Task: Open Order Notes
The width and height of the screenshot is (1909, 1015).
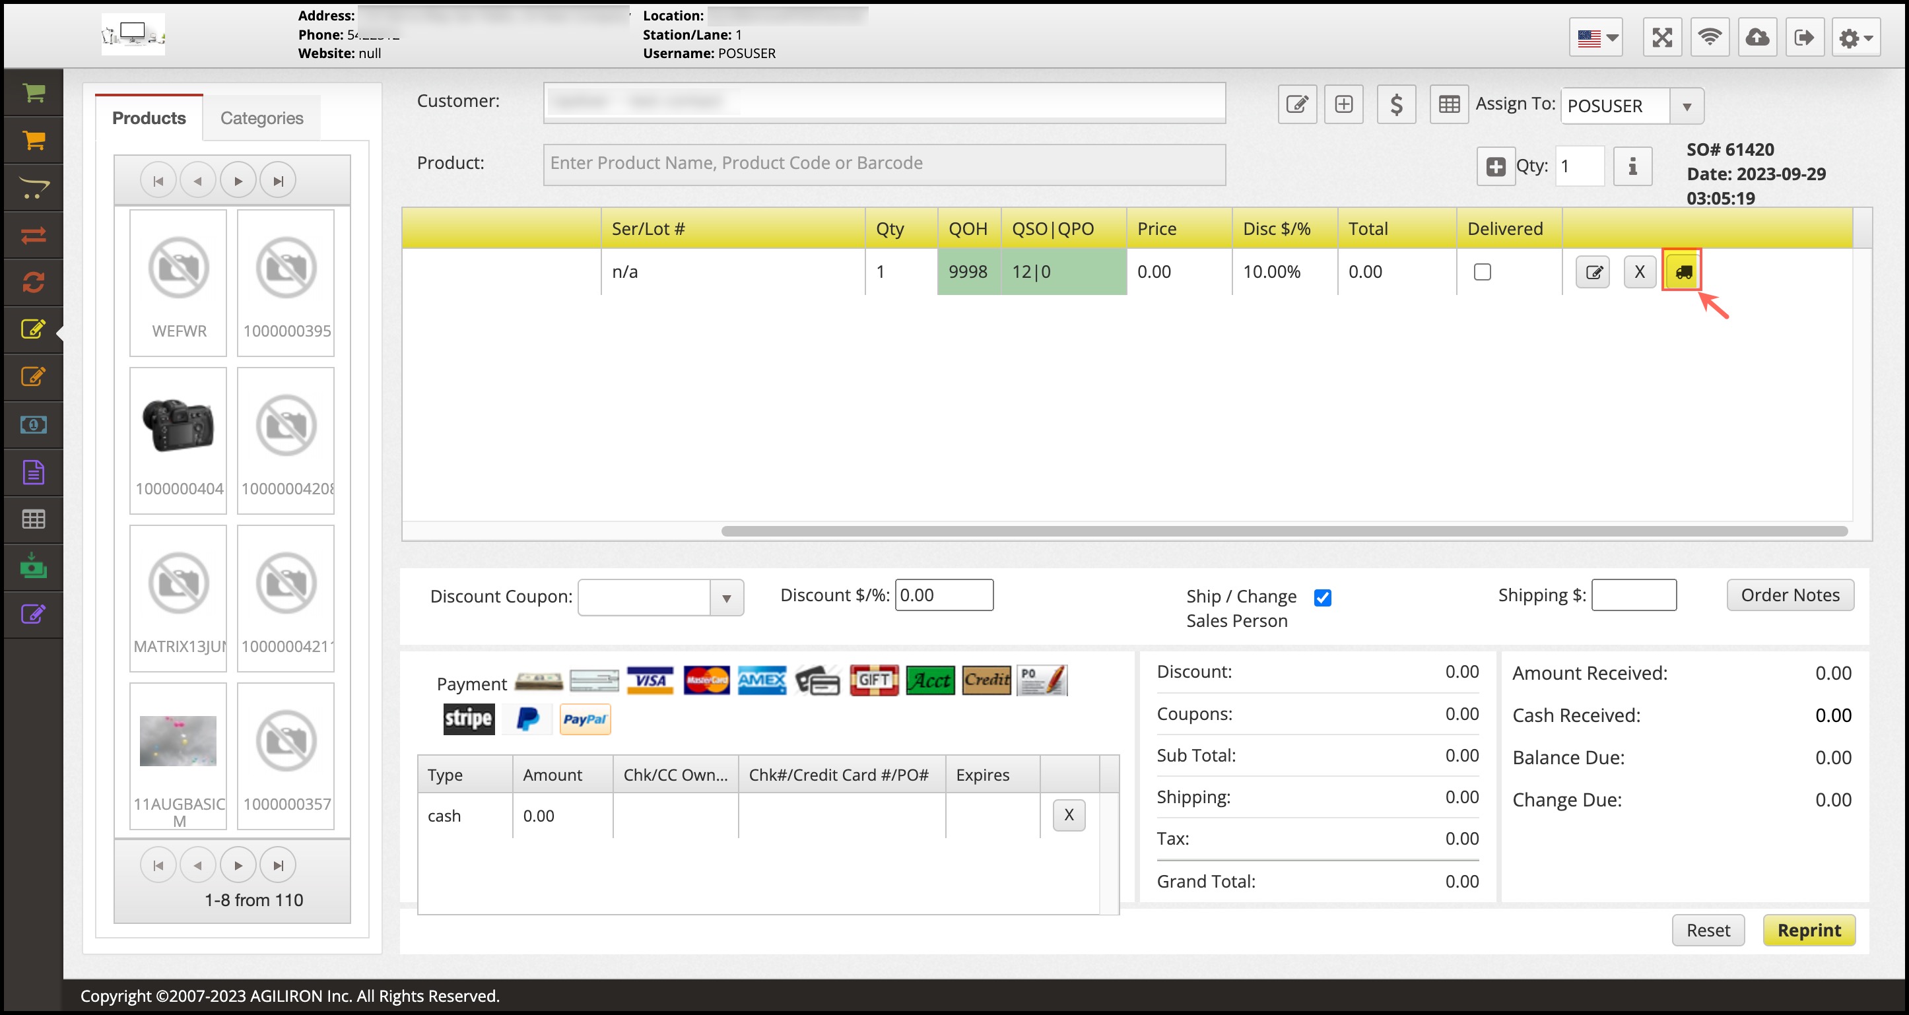Action: (1790, 595)
